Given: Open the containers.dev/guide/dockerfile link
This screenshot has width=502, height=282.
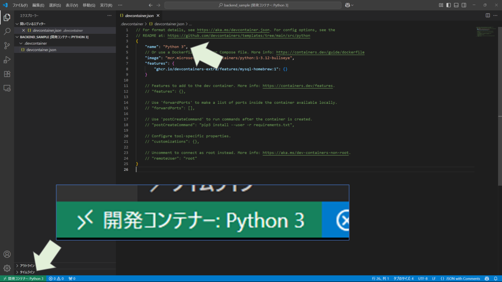Looking at the screenshot, I should pos(320,52).
